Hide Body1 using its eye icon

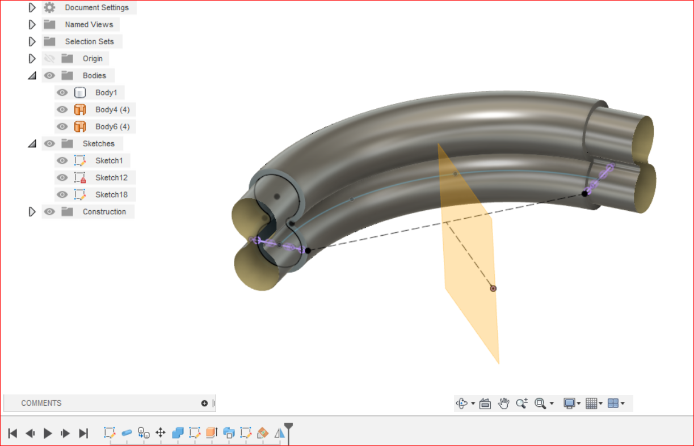click(62, 92)
